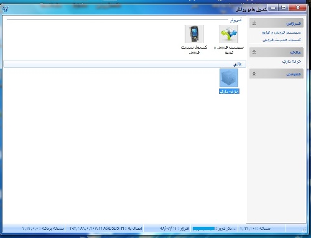Select the highlighted Treasury (خزانه داری) cube icon
This screenshot has width=311, height=238.
point(229,78)
